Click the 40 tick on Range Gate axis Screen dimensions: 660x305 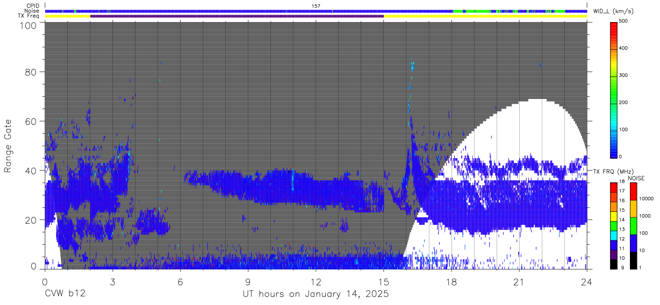[30, 171]
